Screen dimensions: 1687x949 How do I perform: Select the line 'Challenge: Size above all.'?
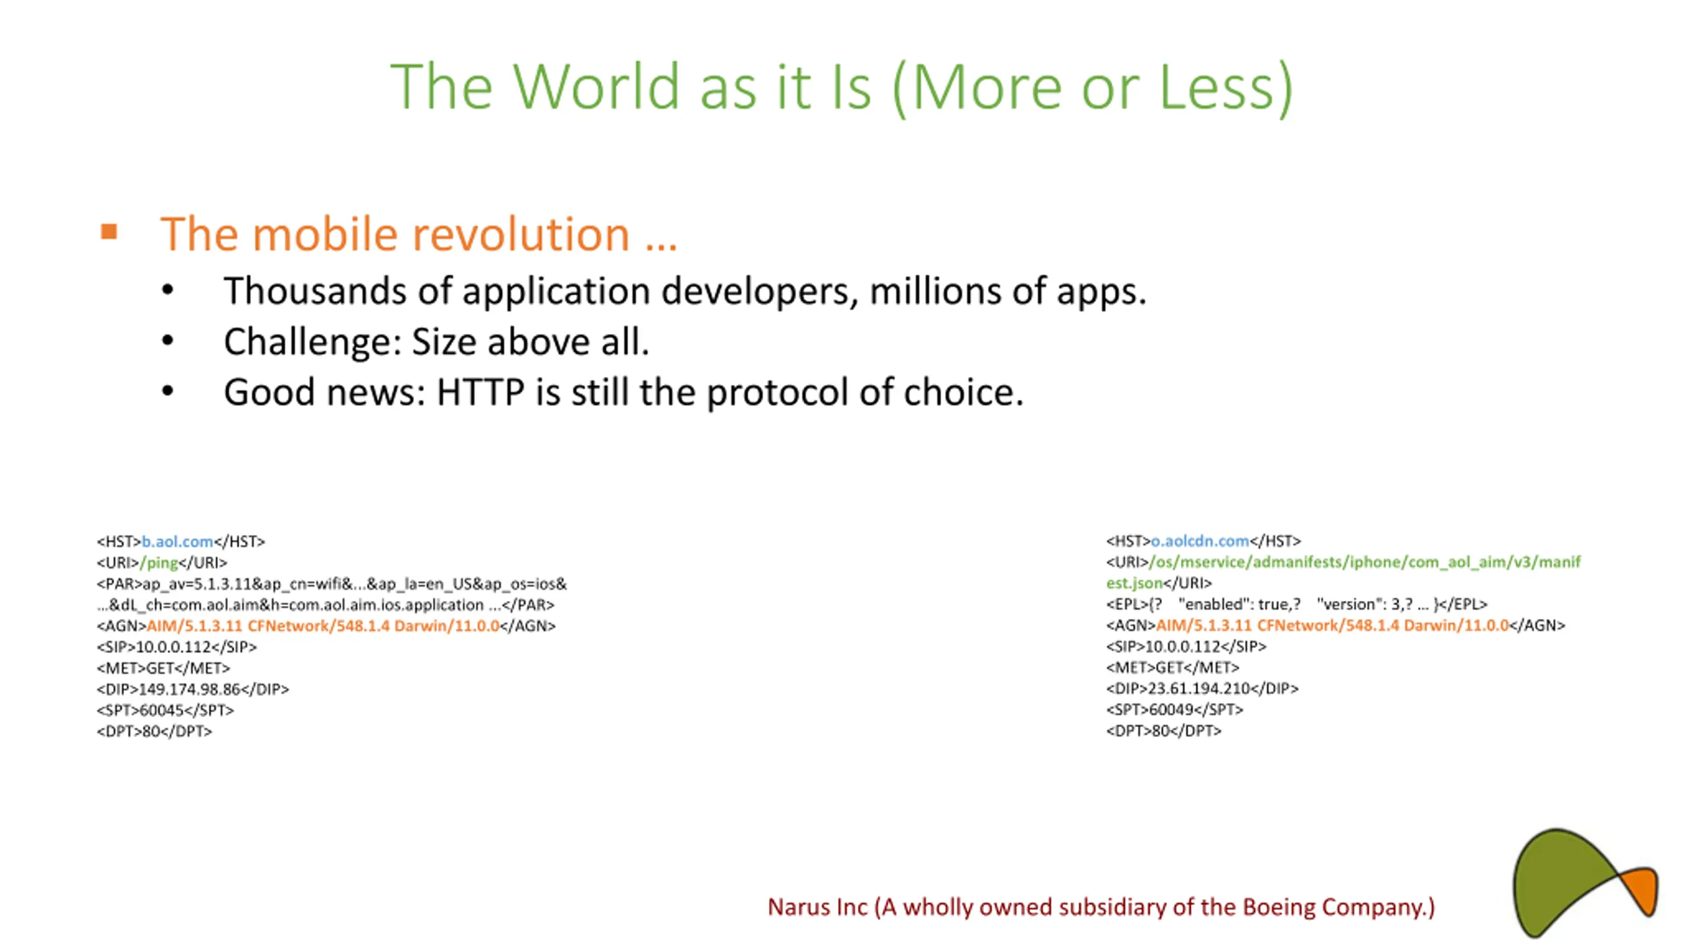point(436,341)
